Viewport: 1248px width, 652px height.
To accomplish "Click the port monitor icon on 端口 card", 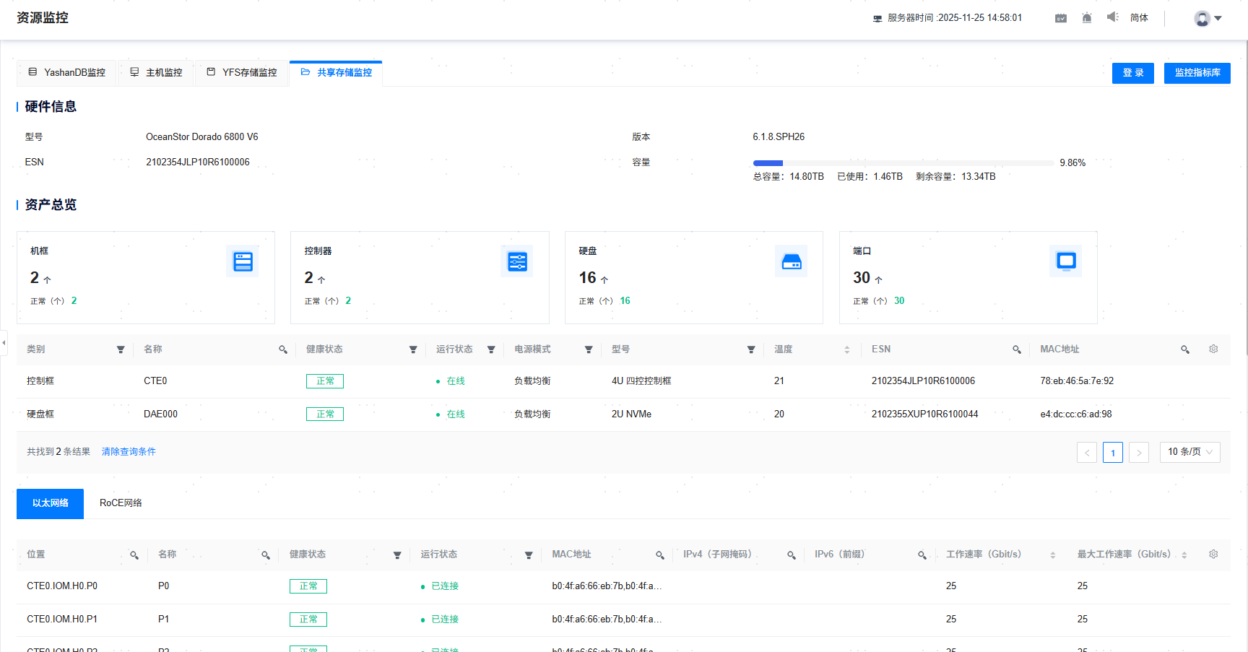I will pos(1065,261).
